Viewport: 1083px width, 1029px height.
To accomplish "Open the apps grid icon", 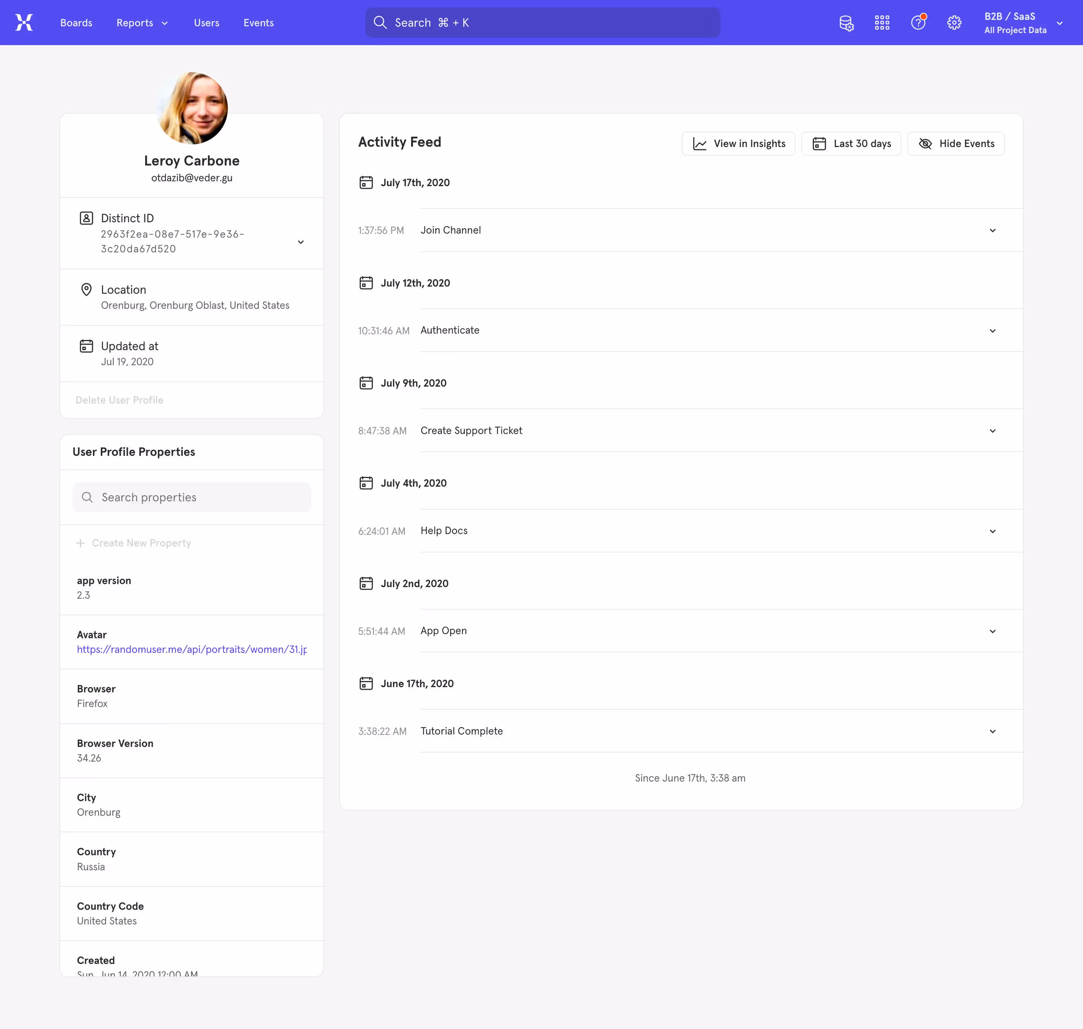I will pyautogui.click(x=882, y=23).
